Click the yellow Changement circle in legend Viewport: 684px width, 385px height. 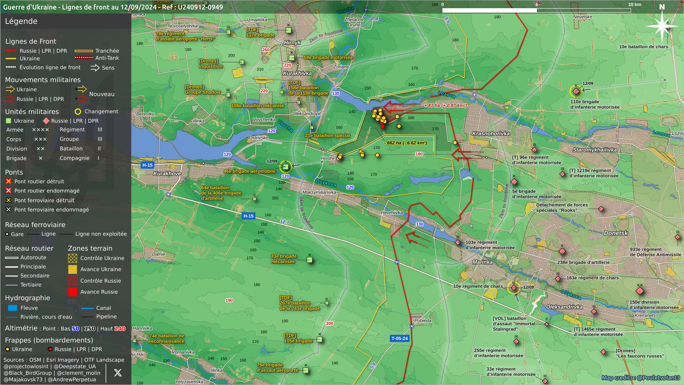click(x=78, y=112)
